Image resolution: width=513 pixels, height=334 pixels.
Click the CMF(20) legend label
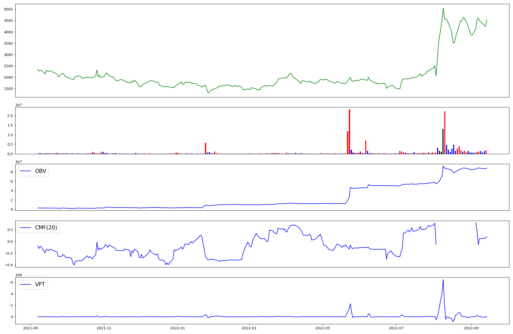[46, 228]
